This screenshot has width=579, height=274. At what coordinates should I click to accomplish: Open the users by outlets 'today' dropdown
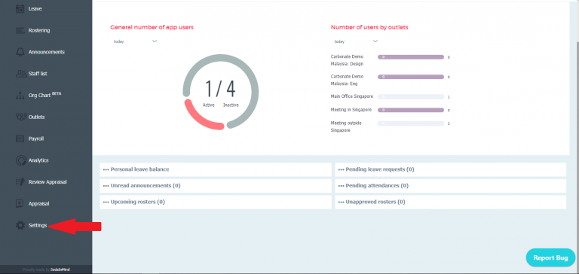pyautogui.click(x=356, y=41)
